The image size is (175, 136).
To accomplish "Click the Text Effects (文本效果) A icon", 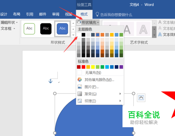I will point(160,34).
